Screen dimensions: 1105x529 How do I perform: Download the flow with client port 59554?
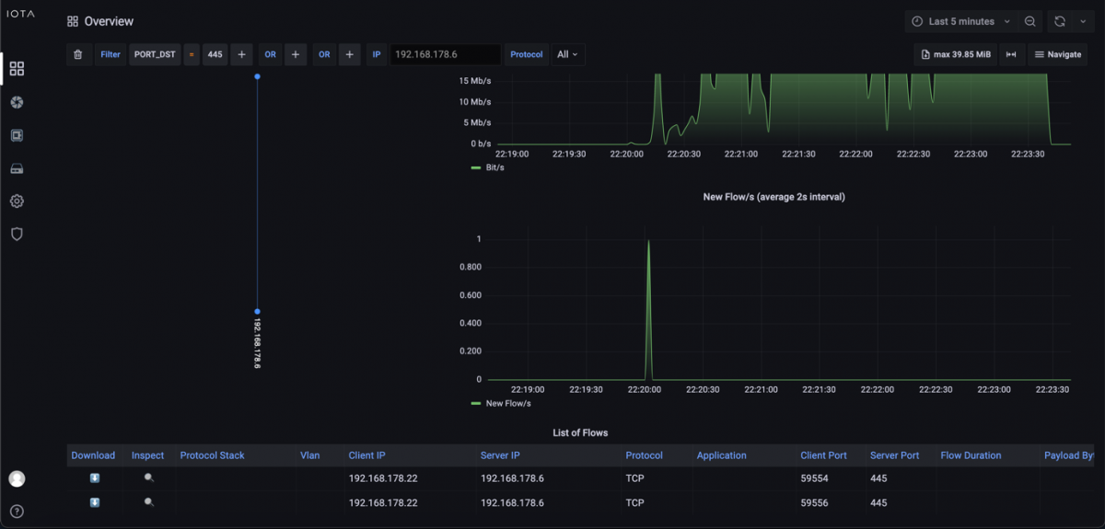pyautogui.click(x=94, y=479)
